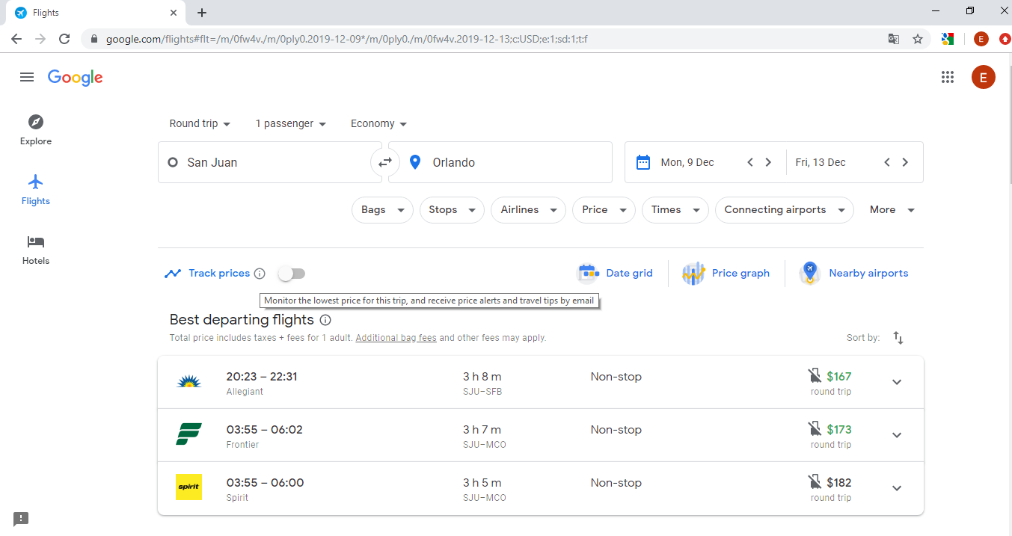Open the Date grid
This screenshot has height=536, width=1012.
pyautogui.click(x=615, y=274)
